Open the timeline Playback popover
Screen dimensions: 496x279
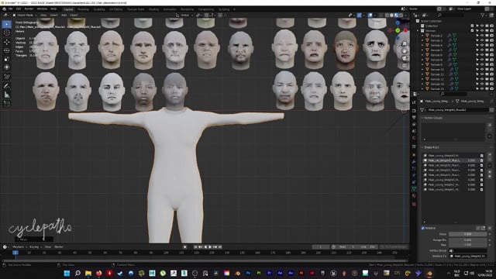pos(19,247)
